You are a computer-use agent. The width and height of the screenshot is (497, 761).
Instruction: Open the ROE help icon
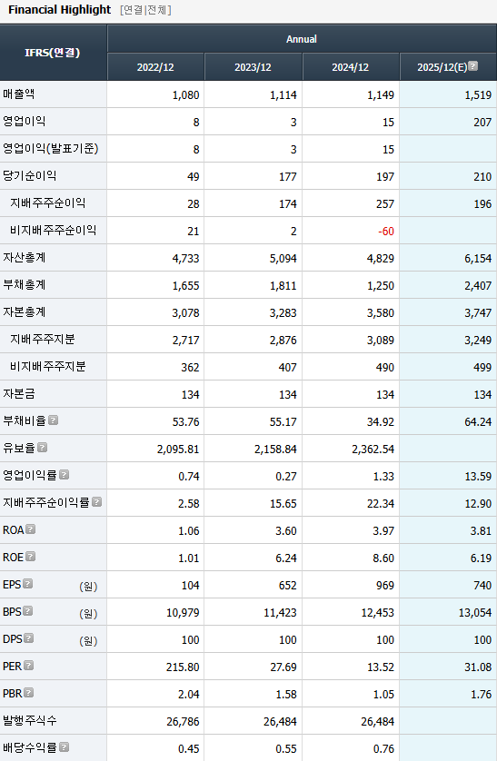coord(31,556)
